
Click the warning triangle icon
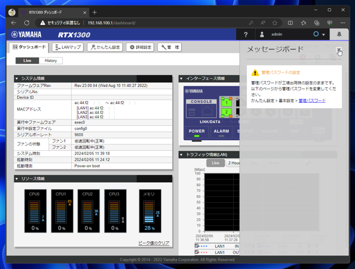[255, 73]
